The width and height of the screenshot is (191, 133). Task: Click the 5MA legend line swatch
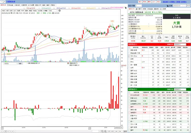[x=25, y=8]
